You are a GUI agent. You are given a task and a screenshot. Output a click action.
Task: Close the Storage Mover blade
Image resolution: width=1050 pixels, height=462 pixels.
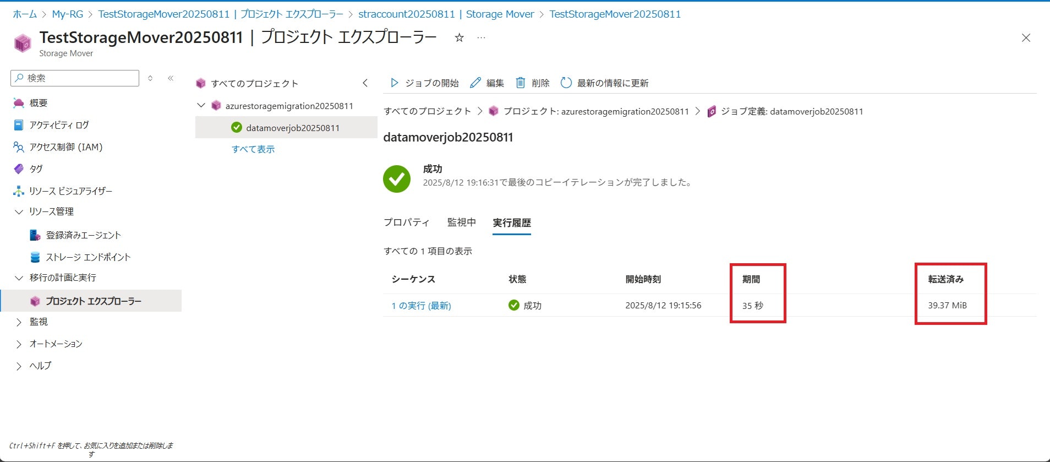coord(1026,37)
